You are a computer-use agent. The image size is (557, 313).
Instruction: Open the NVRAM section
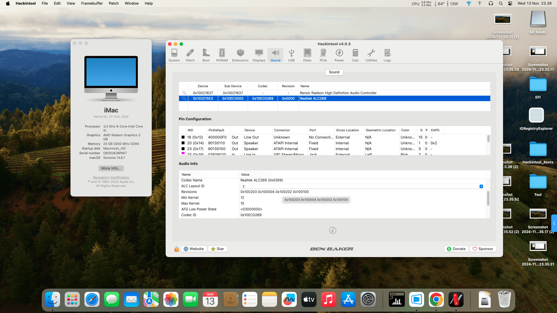(222, 55)
